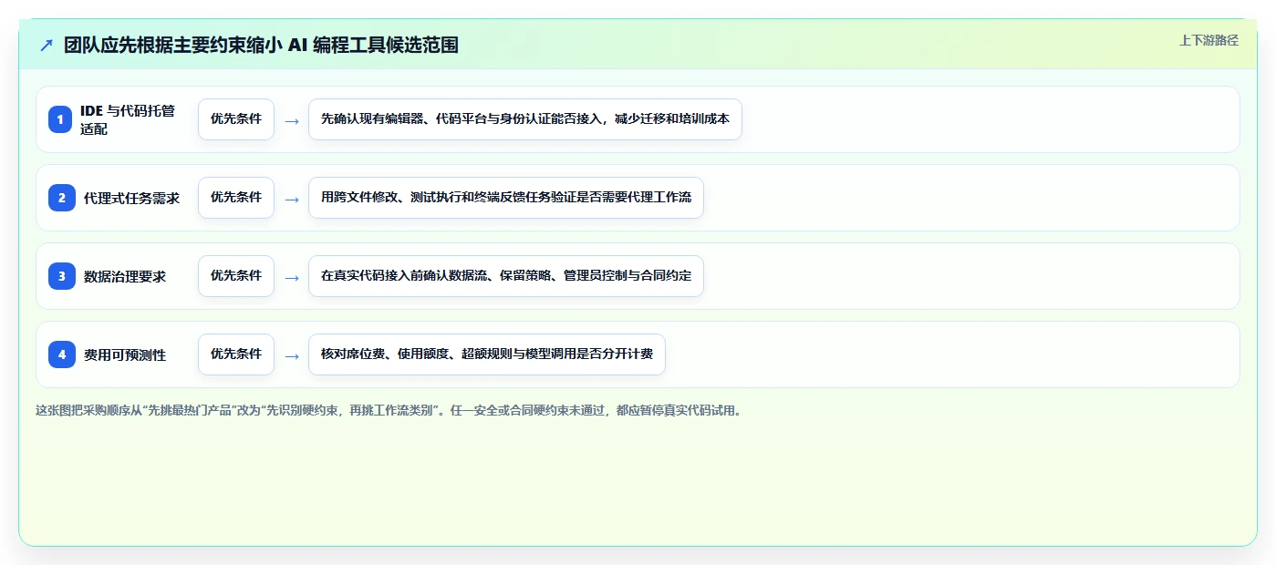Click the title 团队应先根据主要约束缩小 AI 编程工具候选范围
This screenshot has height=565, width=1276.
(x=261, y=46)
